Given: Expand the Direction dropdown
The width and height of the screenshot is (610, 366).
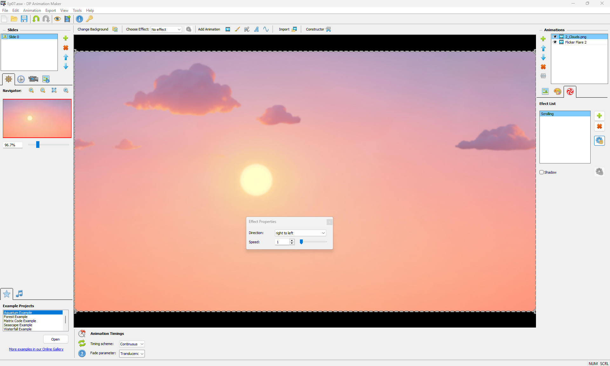Looking at the screenshot, I should [300, 233].
